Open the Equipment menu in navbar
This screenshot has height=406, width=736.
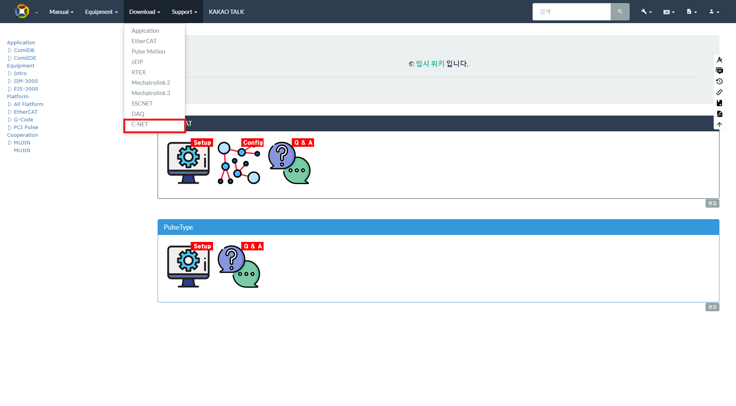click(101, 12)
